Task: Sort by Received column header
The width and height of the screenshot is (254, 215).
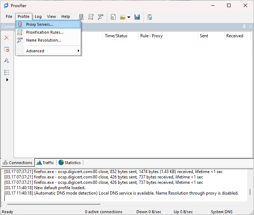Action: pyautogui.click(x=237, y=36)
